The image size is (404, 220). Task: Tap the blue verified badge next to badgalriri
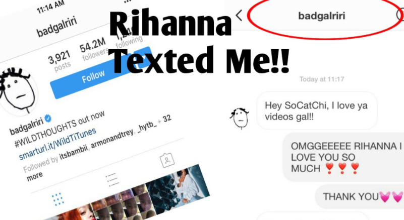(48, 119)
